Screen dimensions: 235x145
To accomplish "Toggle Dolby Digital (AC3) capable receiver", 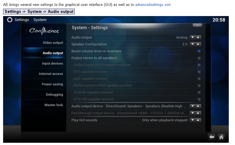I will coord(199,65).
